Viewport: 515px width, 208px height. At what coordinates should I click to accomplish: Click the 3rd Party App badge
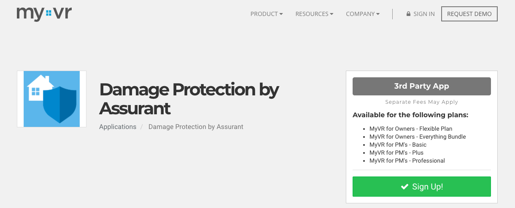pyautogui.click(x=421, y=86)
